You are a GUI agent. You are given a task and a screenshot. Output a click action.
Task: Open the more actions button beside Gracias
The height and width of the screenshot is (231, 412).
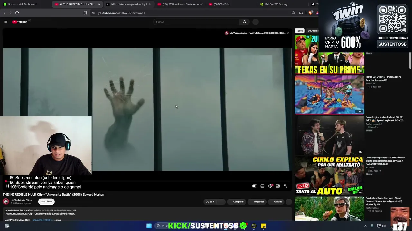coord(289,202)
